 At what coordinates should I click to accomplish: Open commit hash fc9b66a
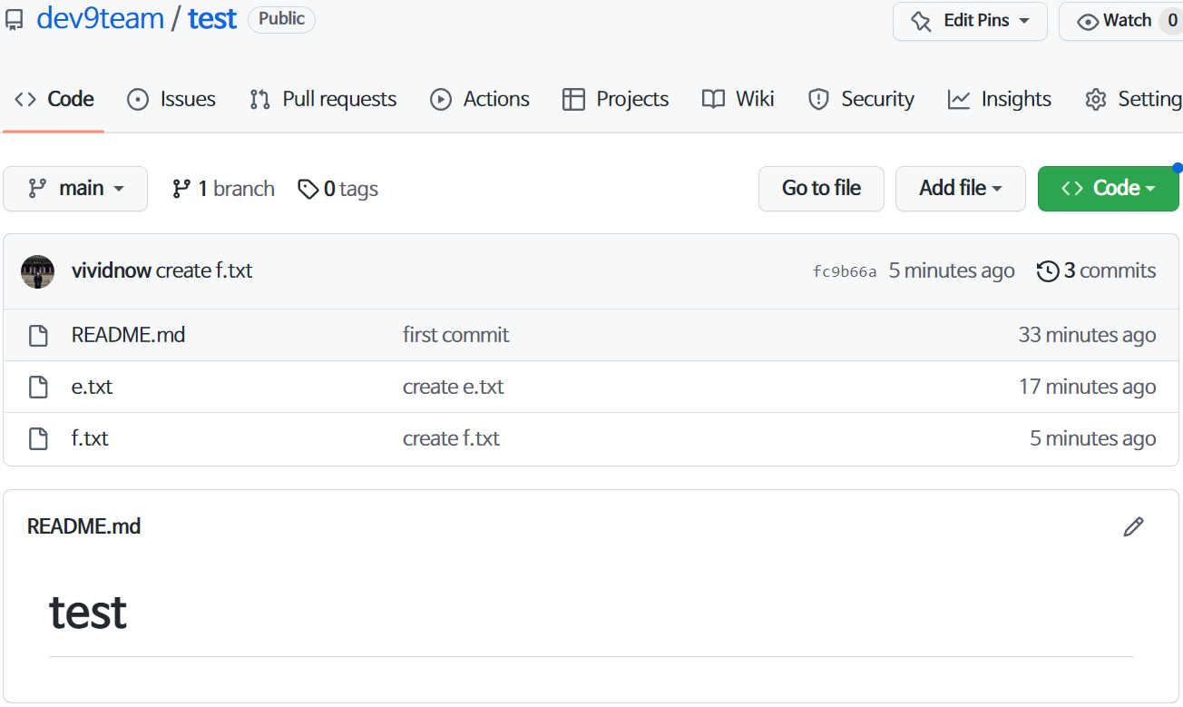click(x=845, y=271)
